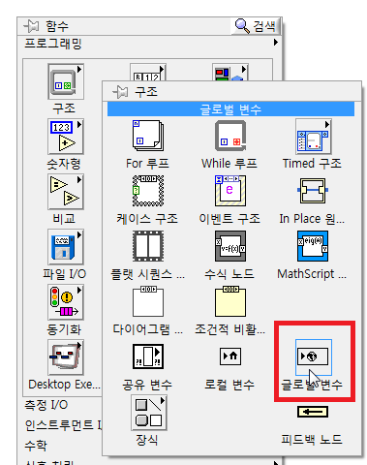Select the 공유 변수 icon

click(x=148, y=356)
